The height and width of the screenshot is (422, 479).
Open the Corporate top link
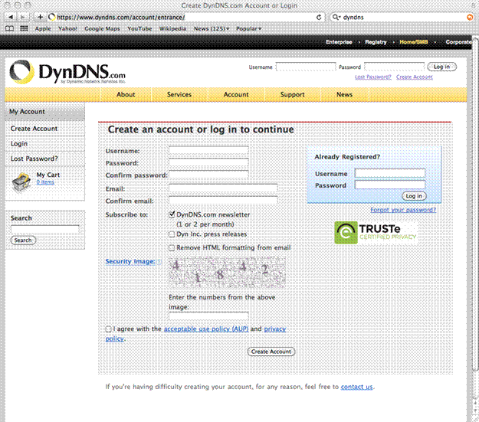pyautogui.click(x=458, y=42)
